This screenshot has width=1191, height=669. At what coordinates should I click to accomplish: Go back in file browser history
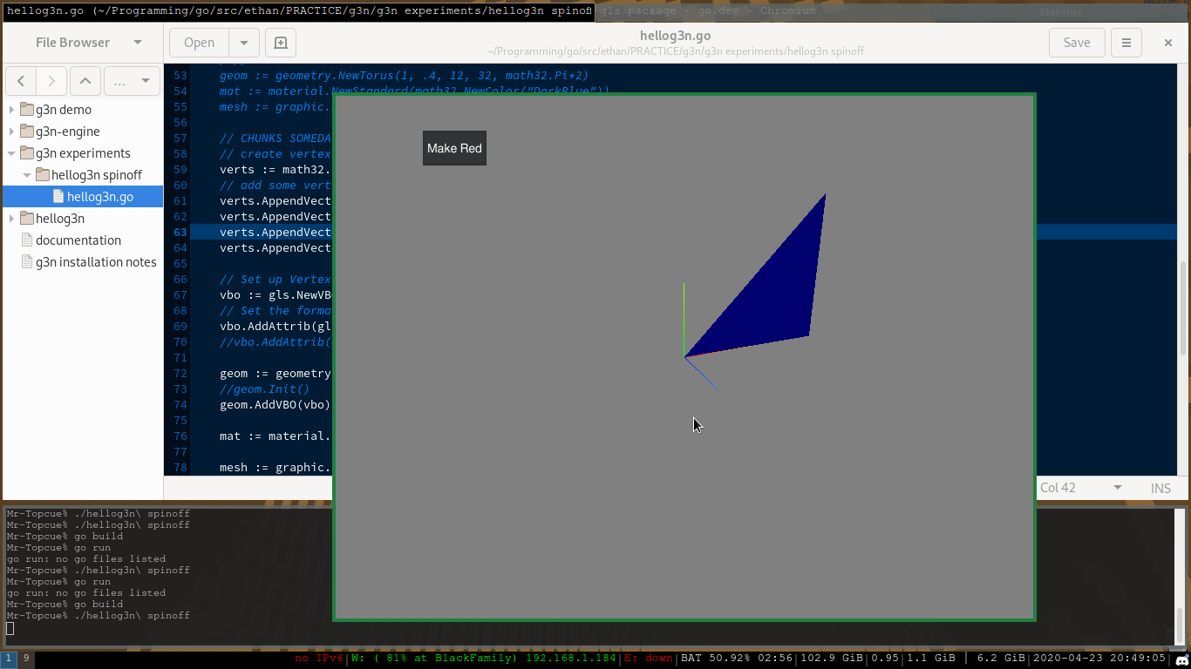coord(21,81)
